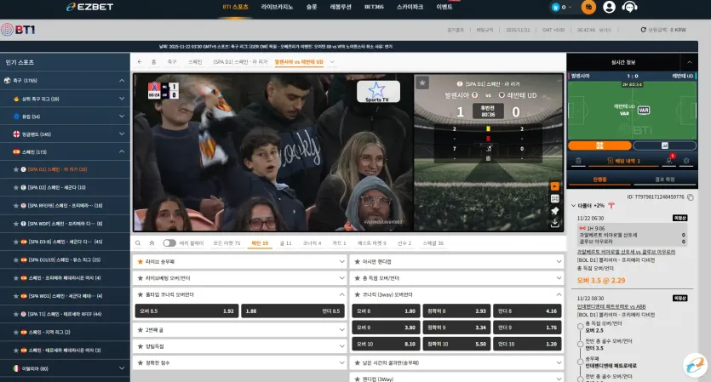Favorite the 양팀득점 market star
The image size is (711, 382).
(140, 346)
